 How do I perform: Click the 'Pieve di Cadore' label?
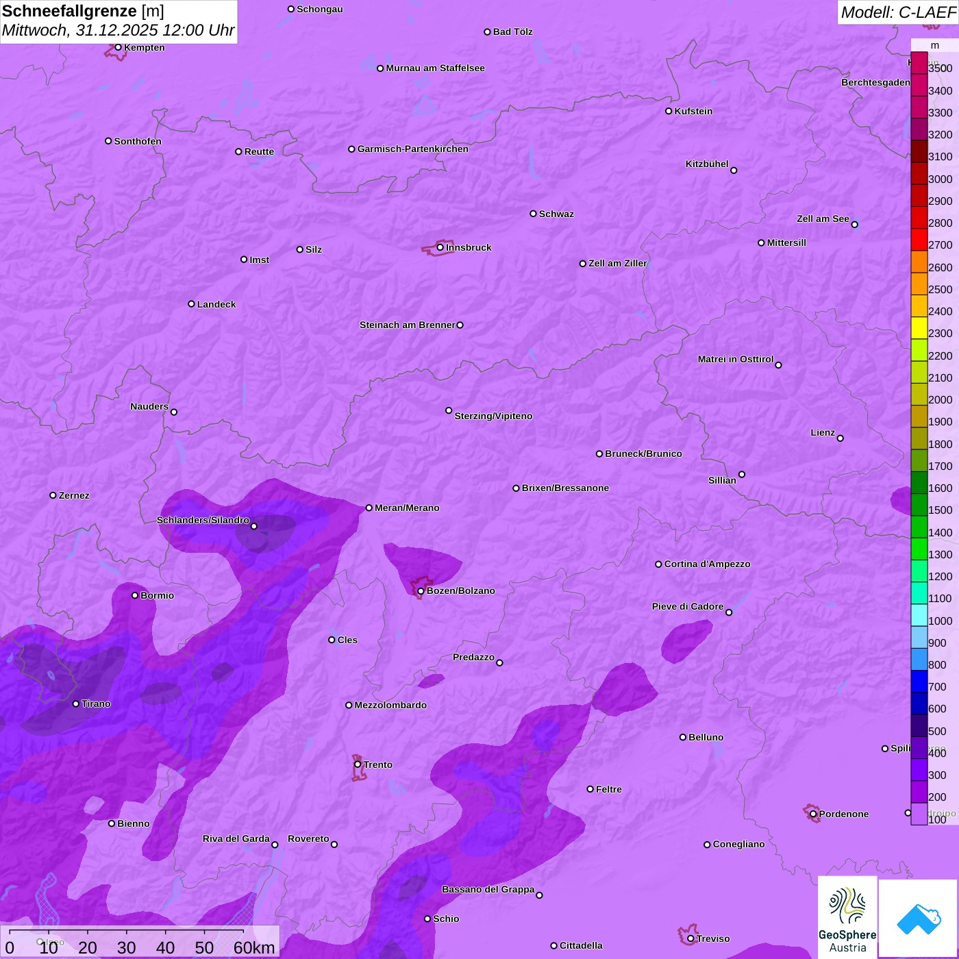[x=688, y=606]
